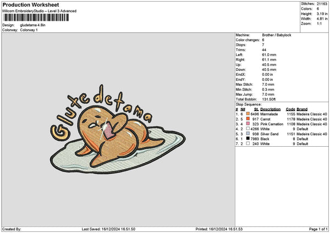Click the EndY value '0.00 in'
This screenshot has height=233, width=330.
click(x=267, y=80)
